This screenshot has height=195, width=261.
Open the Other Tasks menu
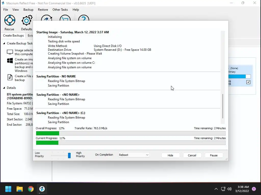(60, 10)
